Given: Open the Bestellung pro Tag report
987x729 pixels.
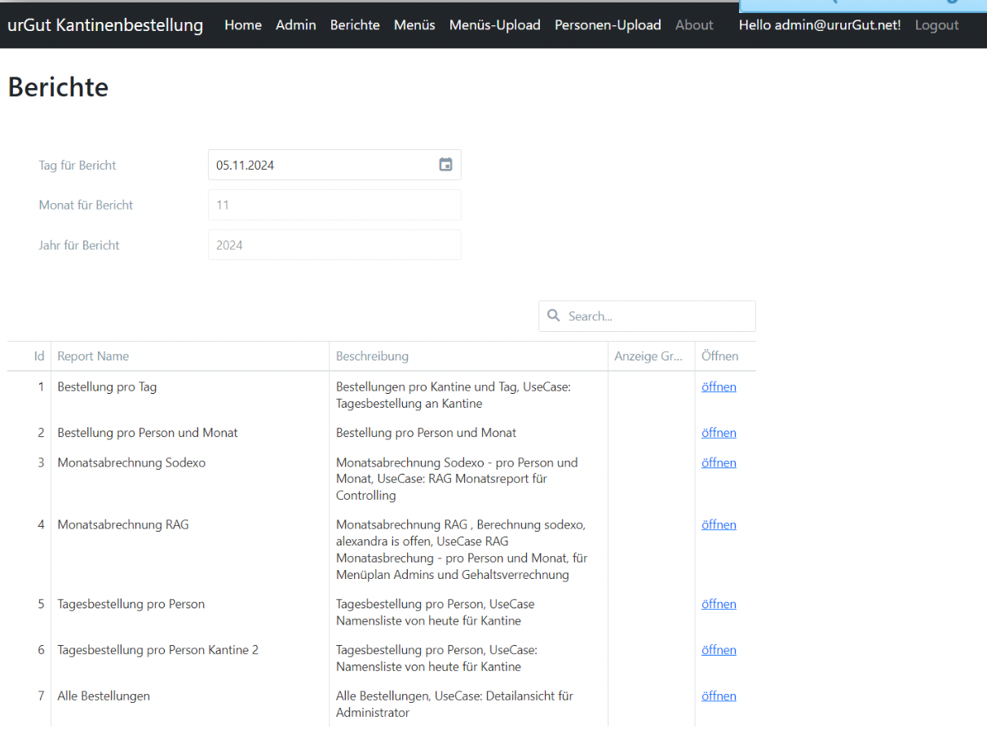Looking at the screenshot, I should [719, 387].
